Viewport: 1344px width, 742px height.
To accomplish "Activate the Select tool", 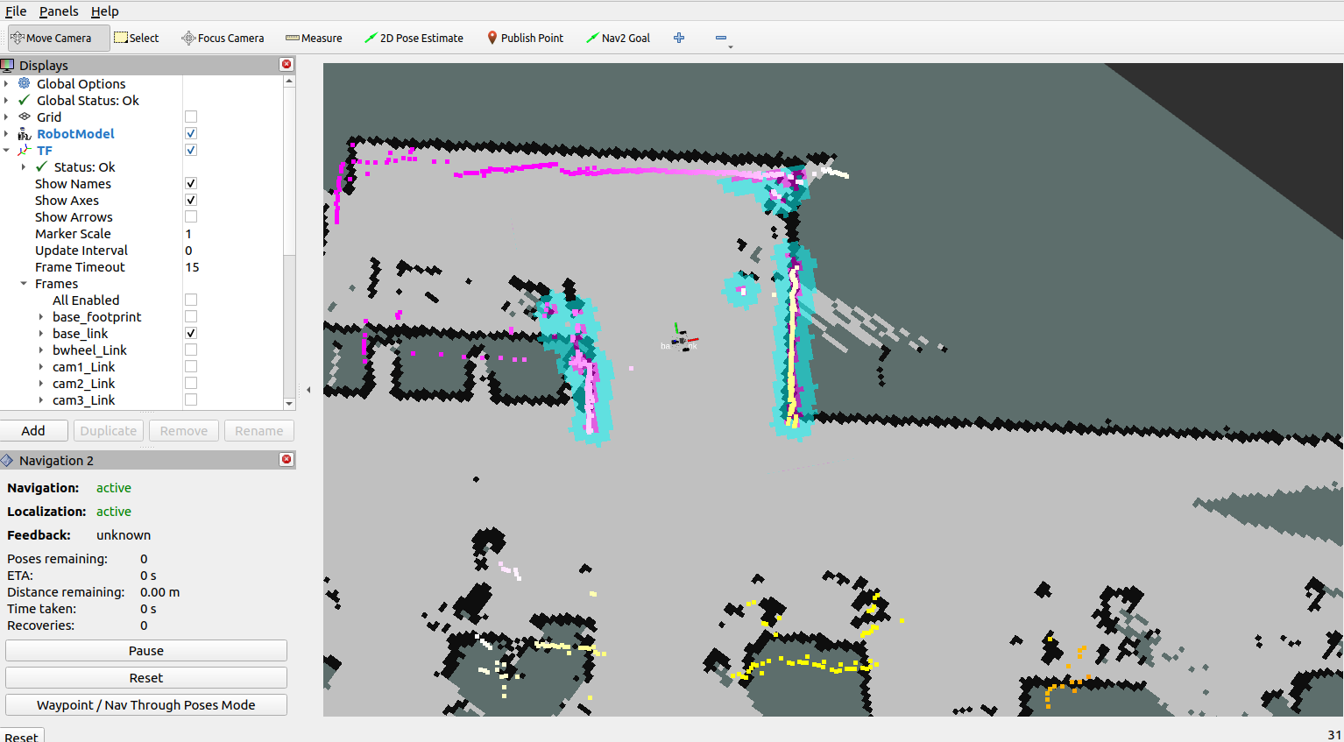I will point(137,38).
